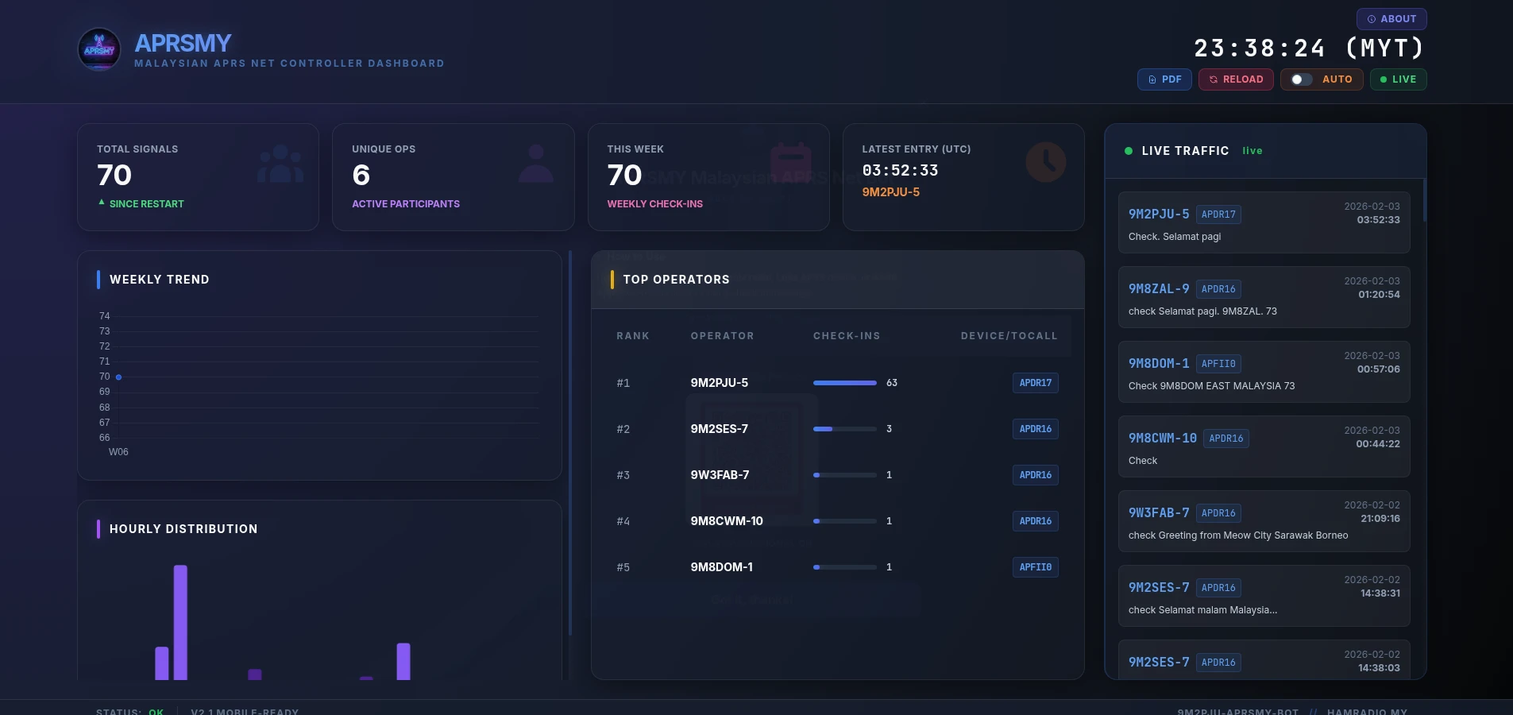
Task: Open the About page
Action: 1391,19
